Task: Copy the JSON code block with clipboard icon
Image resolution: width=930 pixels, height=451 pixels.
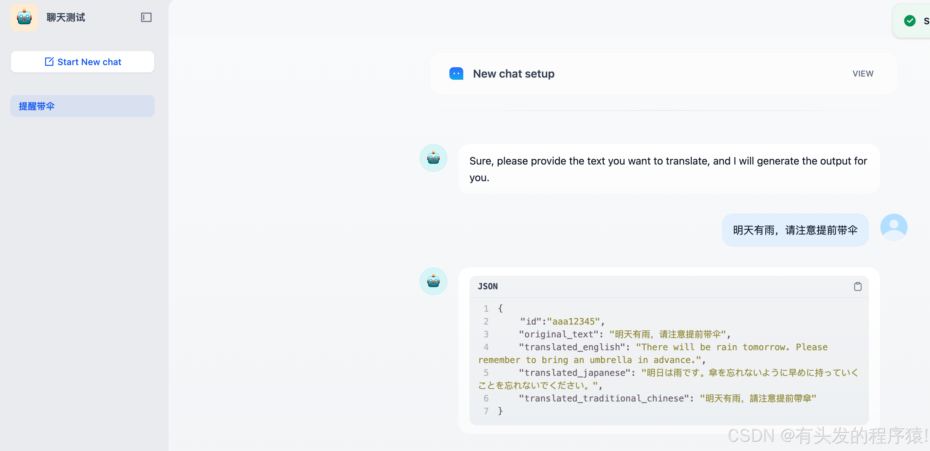Action: 858,286
